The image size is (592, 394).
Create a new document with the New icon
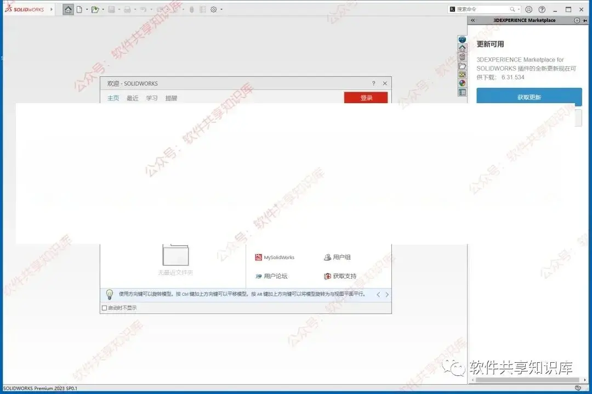(x=79, y=9)
